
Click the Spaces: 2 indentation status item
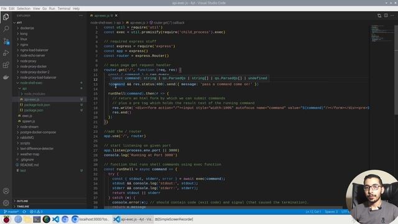click(x=331, y=212)
